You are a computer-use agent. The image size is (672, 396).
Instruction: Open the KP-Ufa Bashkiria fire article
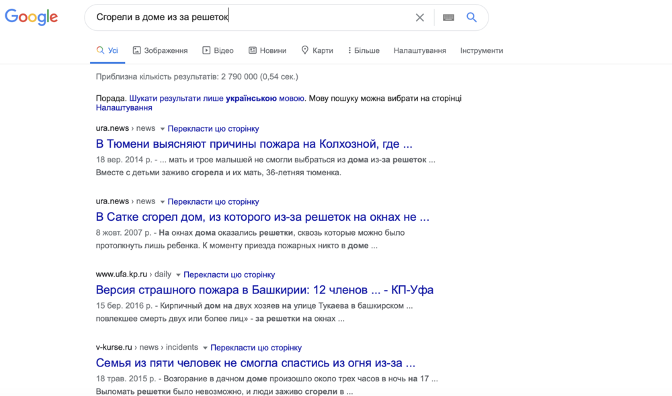point(265,289)
